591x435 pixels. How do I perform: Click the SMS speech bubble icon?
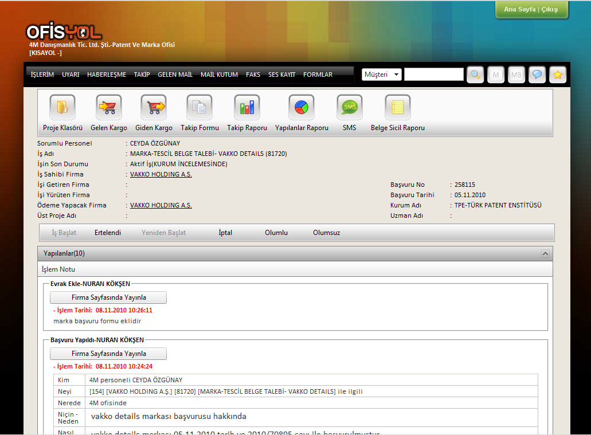[349, 107]
